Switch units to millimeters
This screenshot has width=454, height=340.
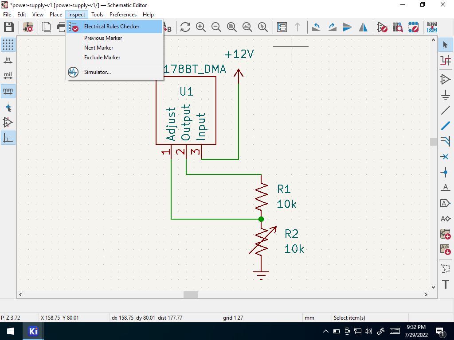point(8,91)
